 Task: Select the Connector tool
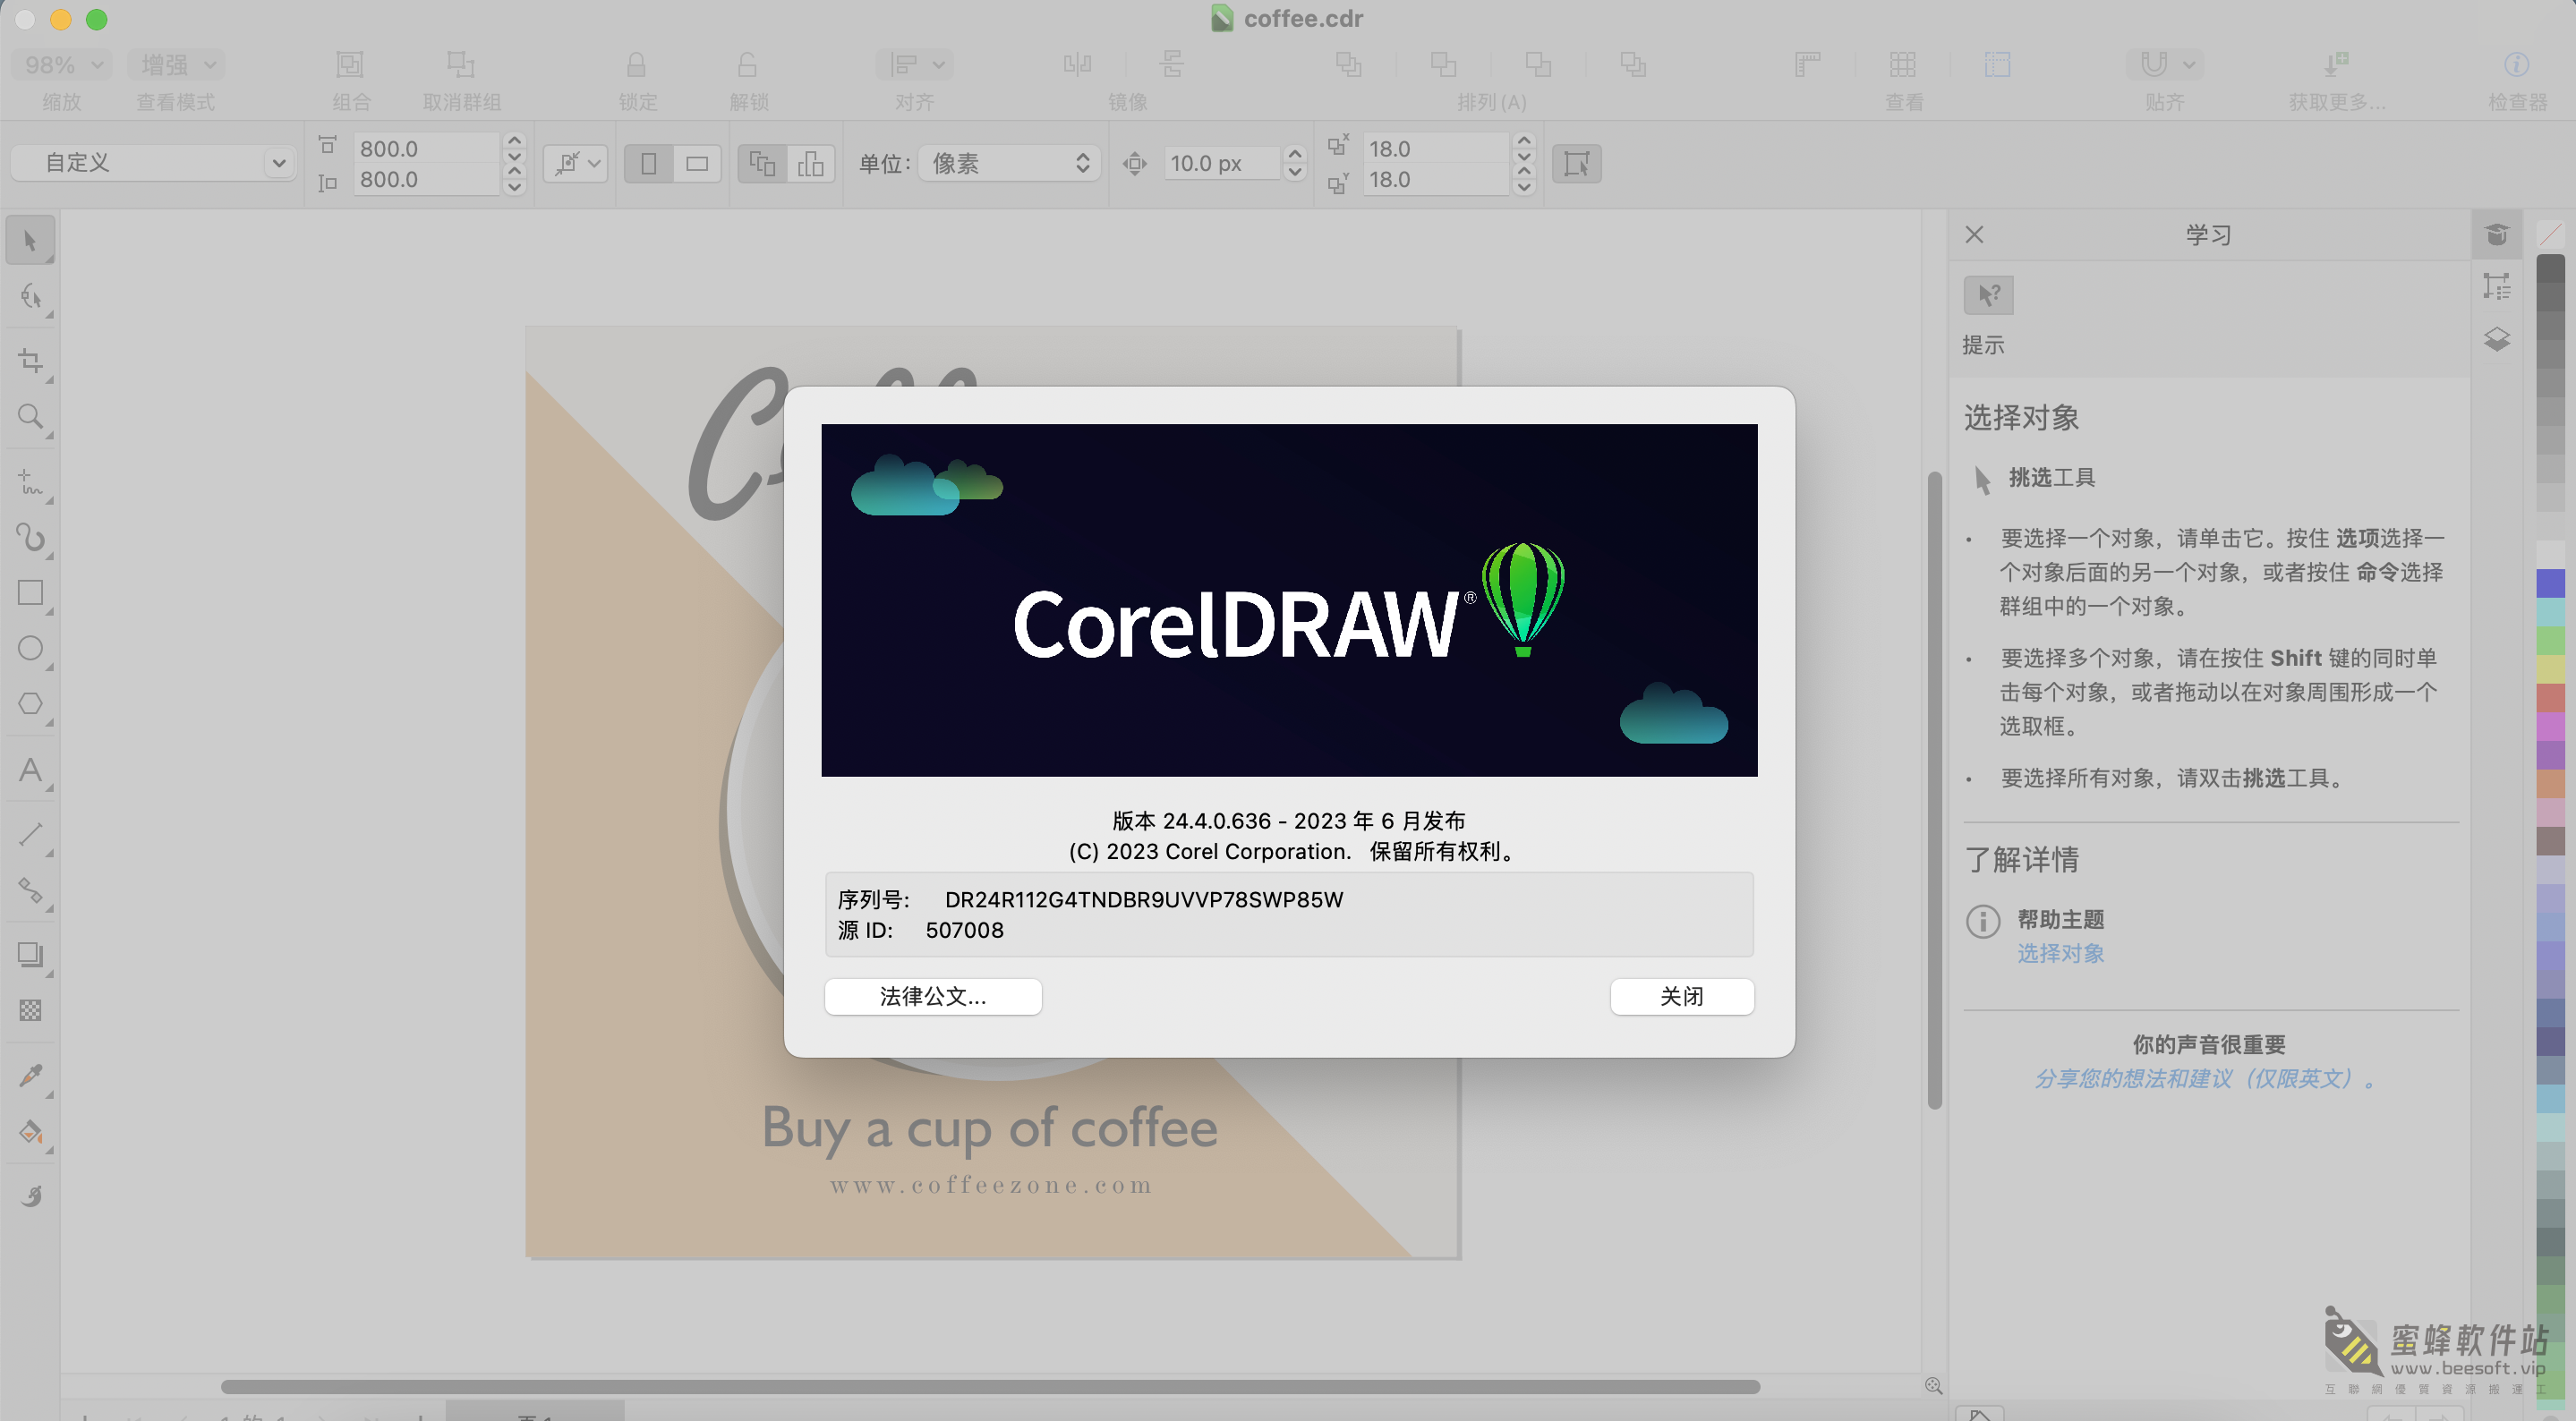[x=30, y=890]
